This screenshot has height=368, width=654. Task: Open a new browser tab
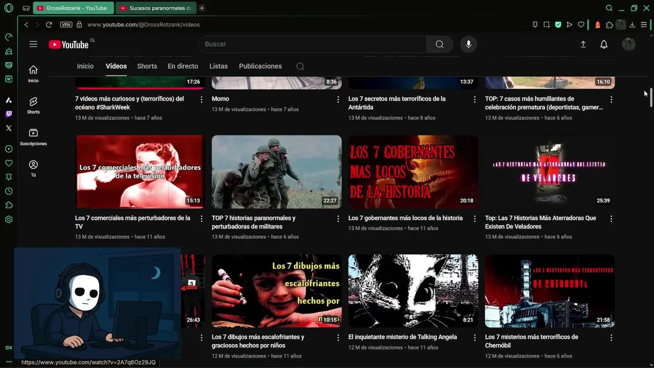coord(202,8)
